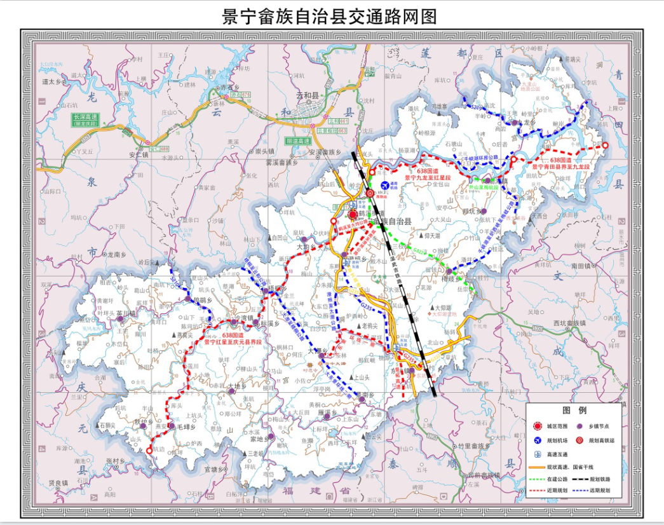Click the red planned high-speed rail station icon
664x525 pixels.
click(x=370, y=193)
